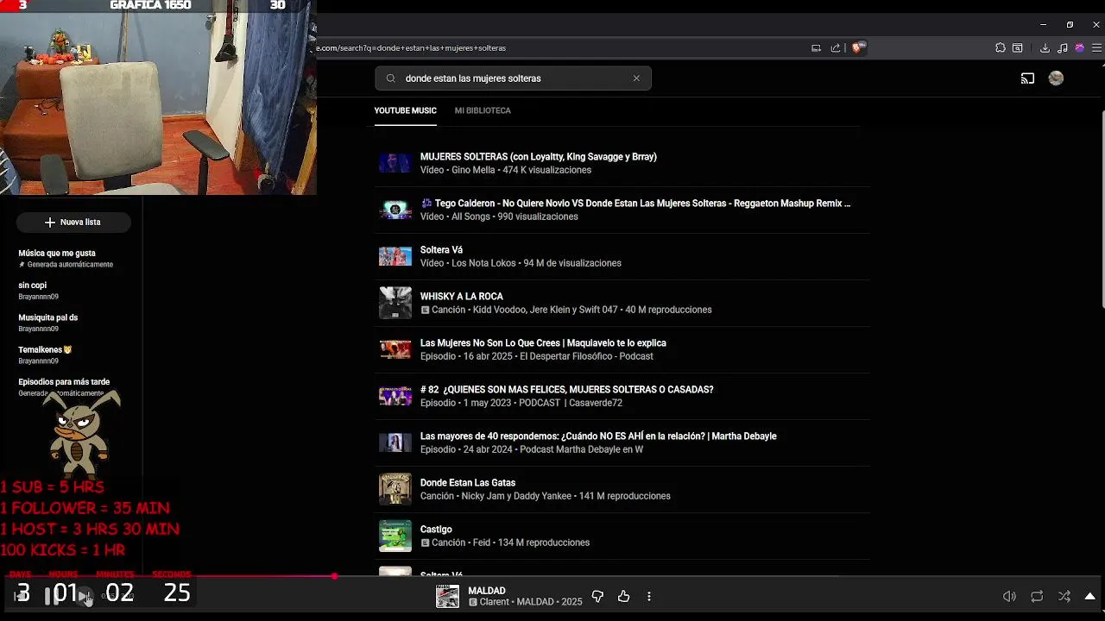Screen dimensions: 1105x621
Task: Click the share page icon in address bar
Action: click(x=836, y=48)
